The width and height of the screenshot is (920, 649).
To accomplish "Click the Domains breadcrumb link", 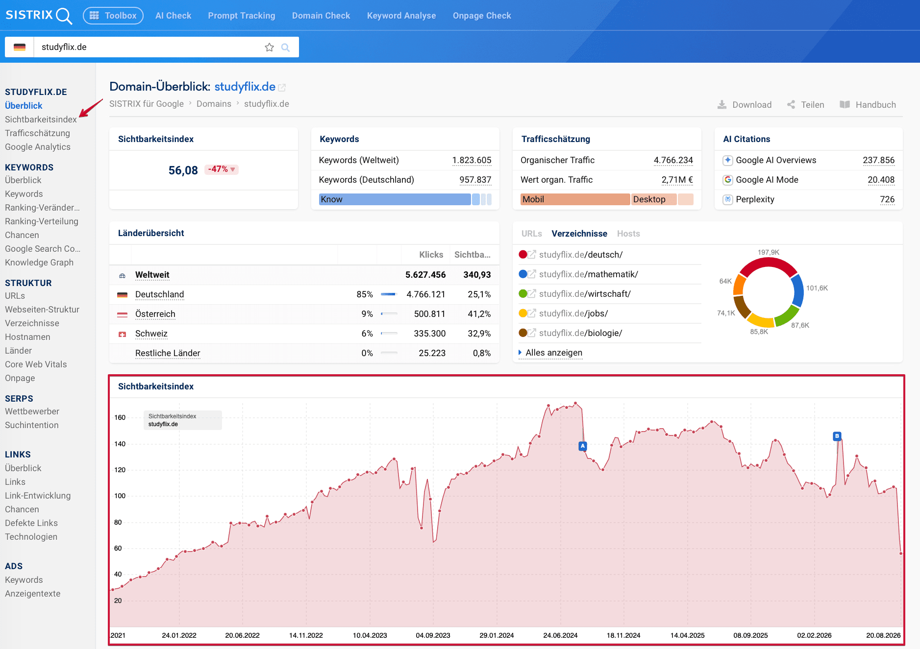I will 214,104.
